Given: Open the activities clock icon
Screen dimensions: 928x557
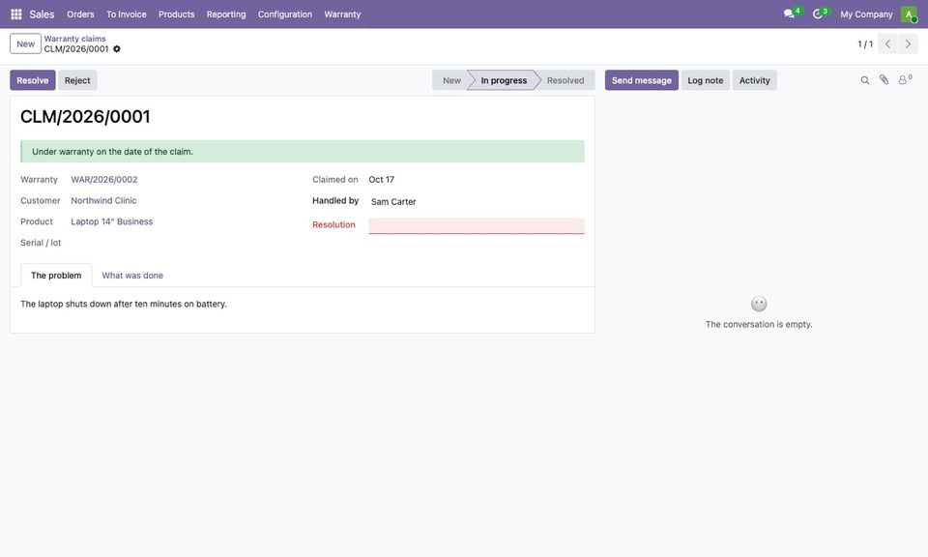Looking at the screenshot, I should pyautogui.click(x=818, y=14).
